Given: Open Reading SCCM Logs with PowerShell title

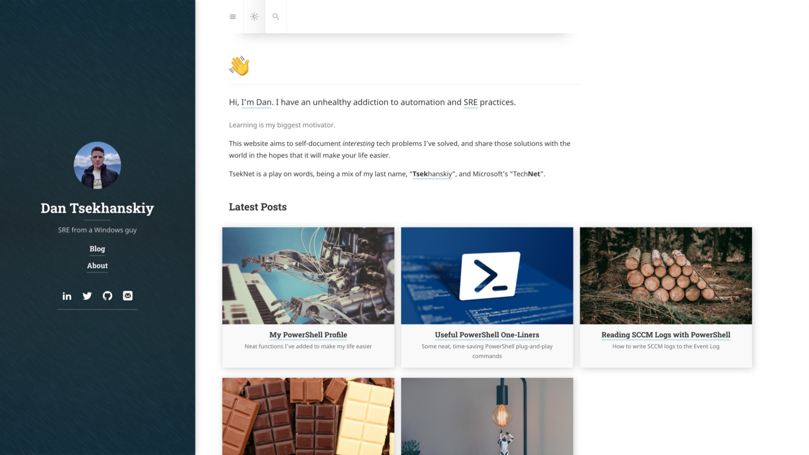Looking at the screenshot, I should coord(666,335).
